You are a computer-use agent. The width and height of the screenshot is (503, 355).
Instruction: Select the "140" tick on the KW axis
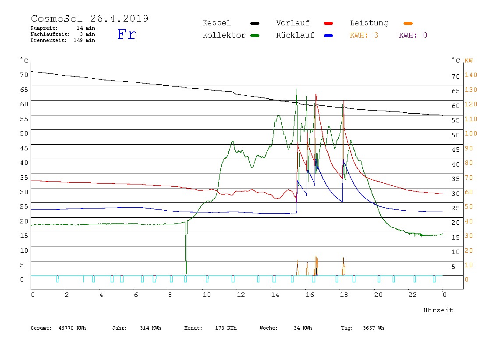click(471, 75)
